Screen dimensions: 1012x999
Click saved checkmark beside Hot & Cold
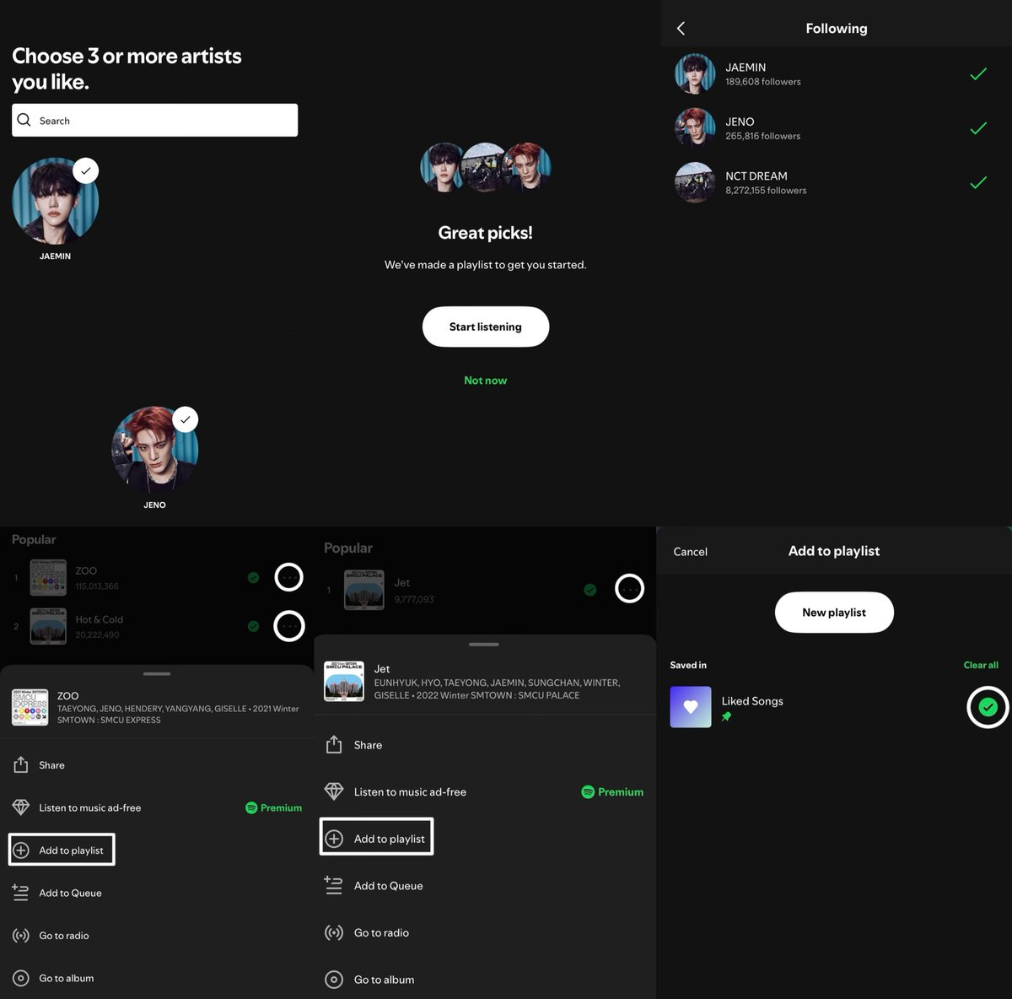click(253, 626)
